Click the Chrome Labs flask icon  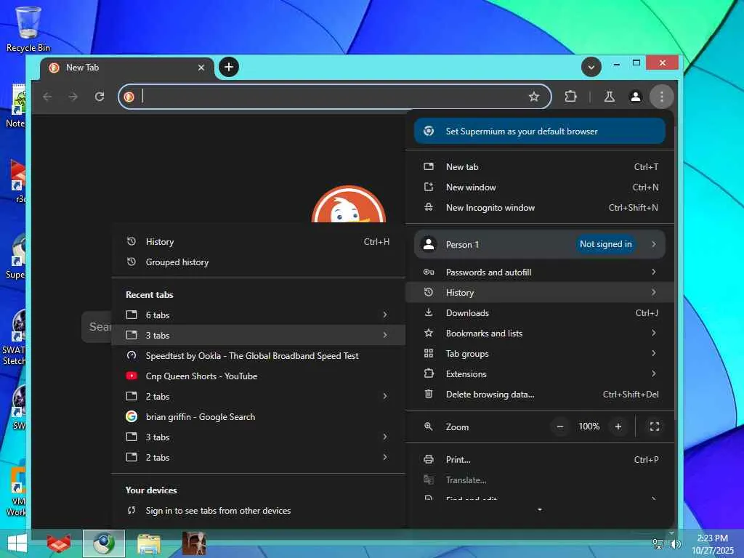point(610,97)
